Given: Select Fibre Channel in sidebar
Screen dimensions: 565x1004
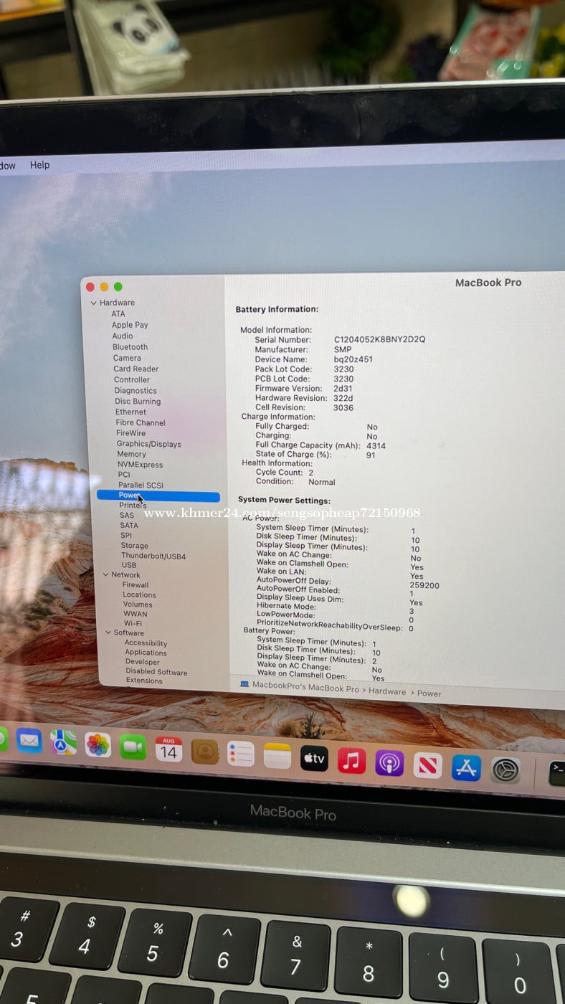Looking at the screenshot, I should pyautogui.click(x=141, y=423).
